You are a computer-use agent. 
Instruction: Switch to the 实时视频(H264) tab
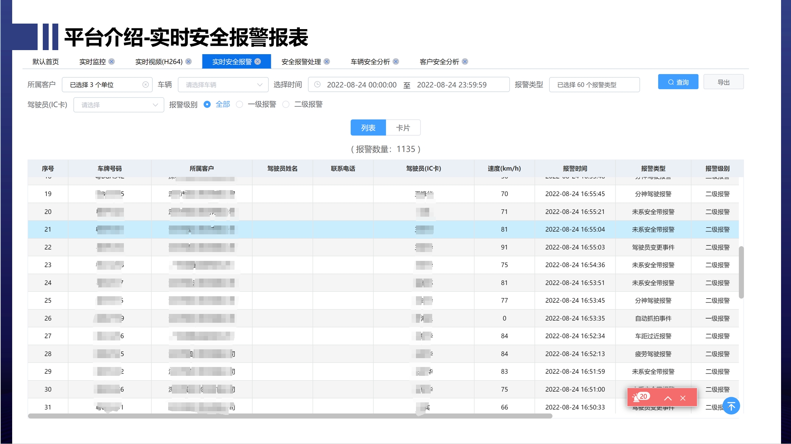coord(159,62)
